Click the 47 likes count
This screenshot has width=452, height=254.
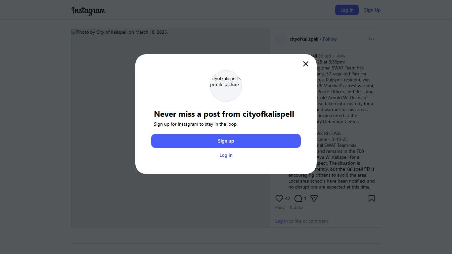pos(288,198)
